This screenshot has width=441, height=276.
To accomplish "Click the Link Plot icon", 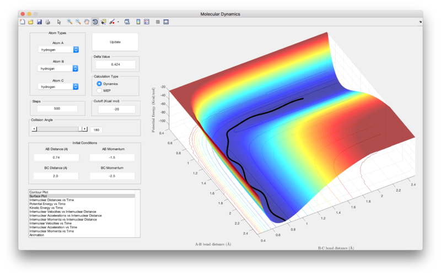I will tap(127, 21).
